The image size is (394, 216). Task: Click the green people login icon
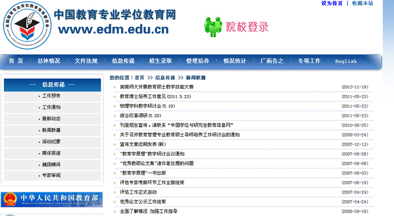click(x=213, y=27)
